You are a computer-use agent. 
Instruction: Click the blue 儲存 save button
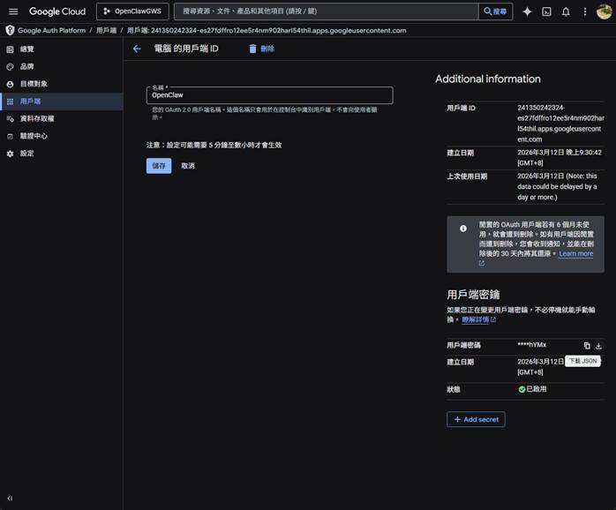coord(159,166)
